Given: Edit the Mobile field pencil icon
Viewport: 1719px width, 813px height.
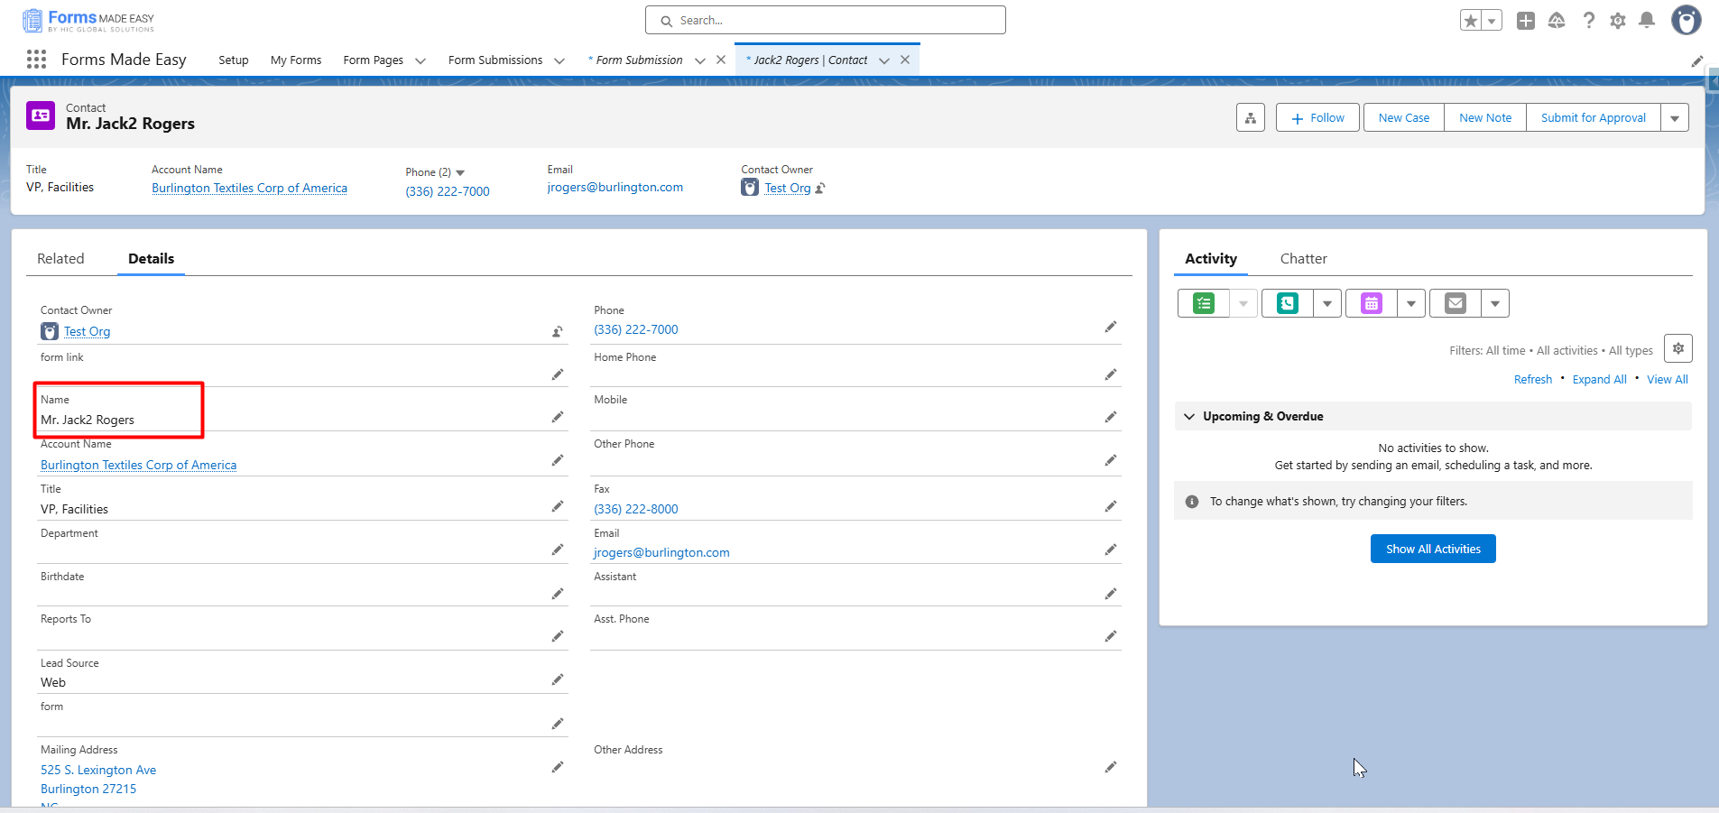Looking at the screenshot, I should tap(1111, 417).
